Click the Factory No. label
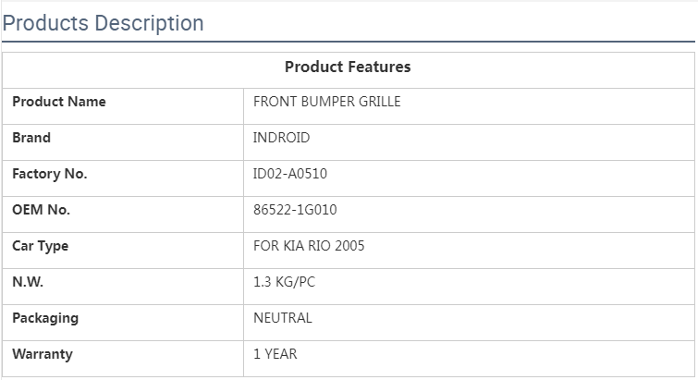The height and width of the screenshot is (380, 698). pos(50,174)
